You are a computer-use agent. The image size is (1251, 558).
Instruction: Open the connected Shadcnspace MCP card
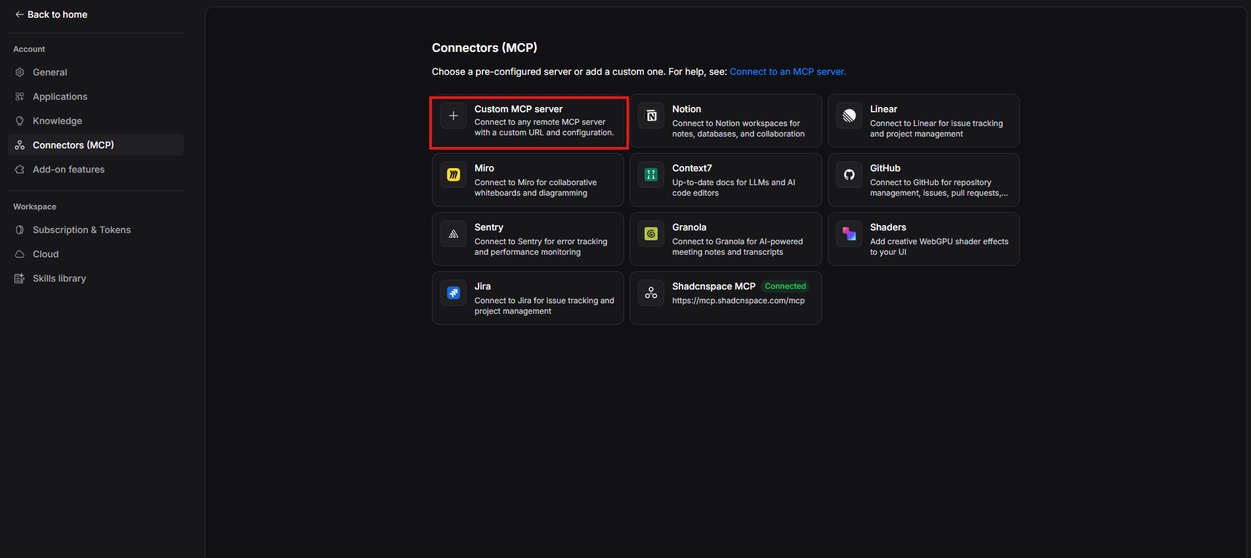click(726, 298)
